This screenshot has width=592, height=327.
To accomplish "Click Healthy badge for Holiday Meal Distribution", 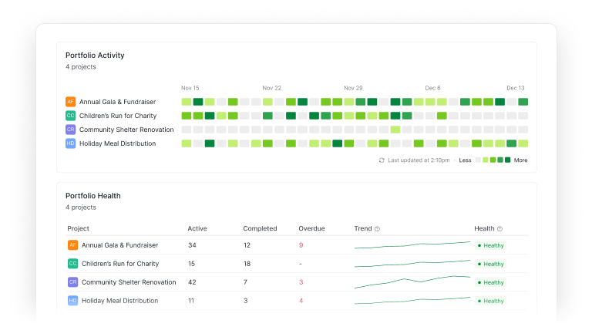I will [x=490, y=301].
